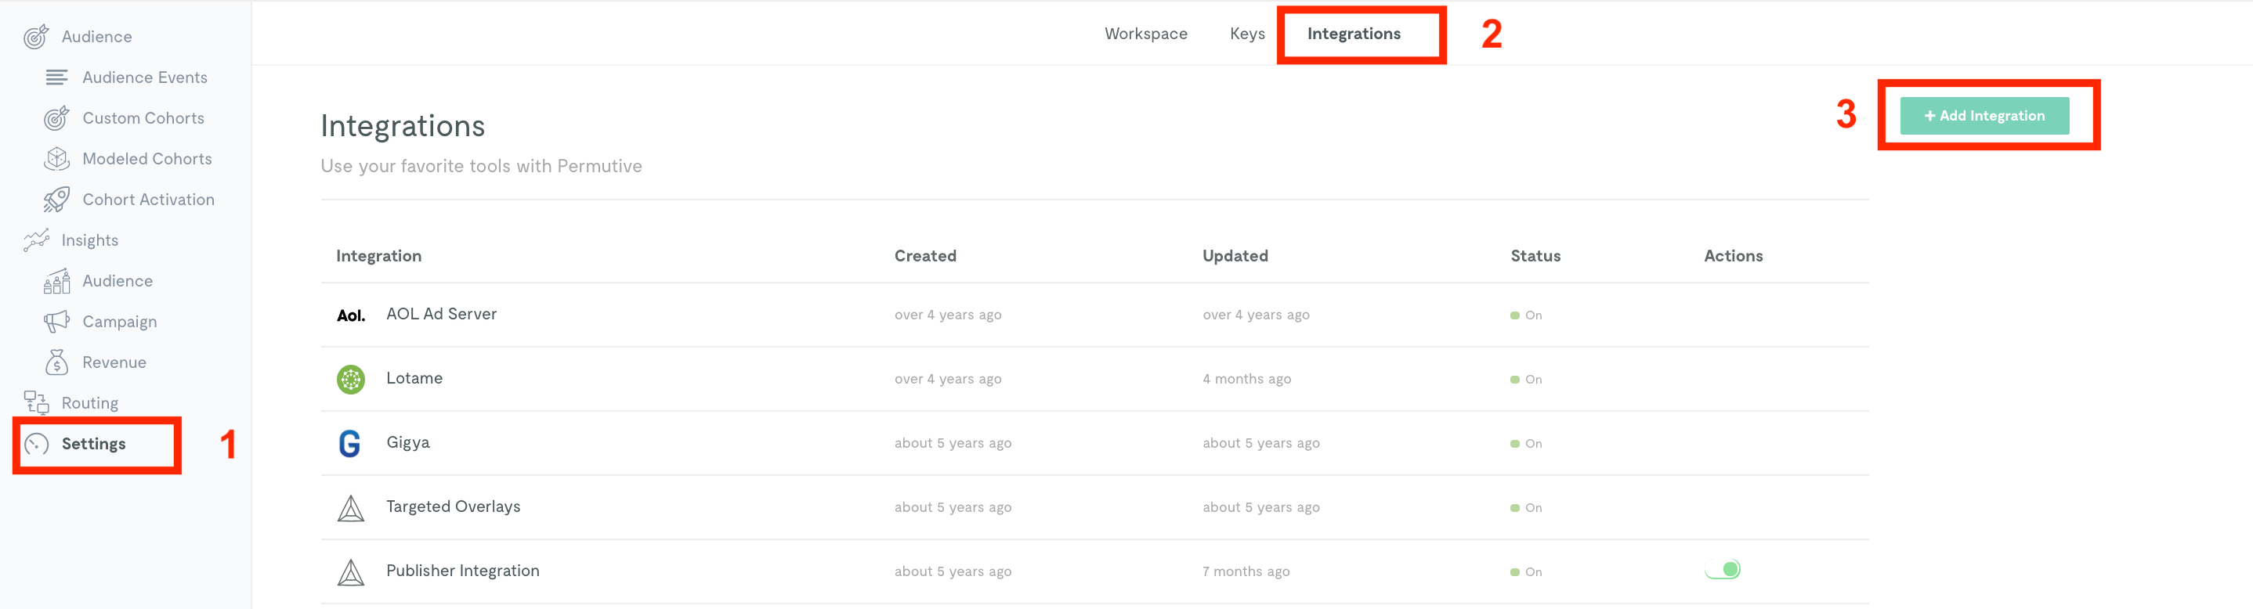This screenshot has width=2253, height=609.
Task: Click the Updated column header
Action: (1235, 256)
